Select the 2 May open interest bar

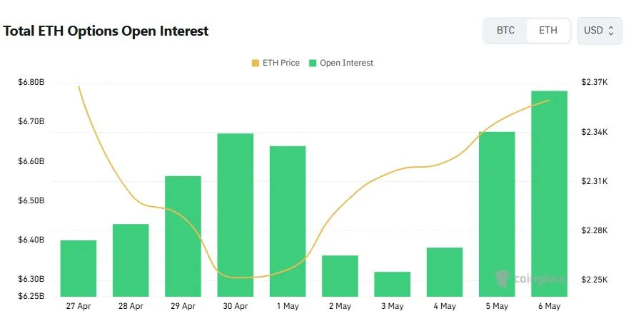(x=340, y=276)
